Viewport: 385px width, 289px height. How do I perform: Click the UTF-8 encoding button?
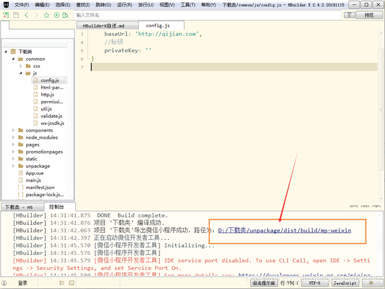click(x=315, y=283)
